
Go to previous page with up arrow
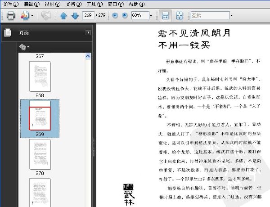63,16
